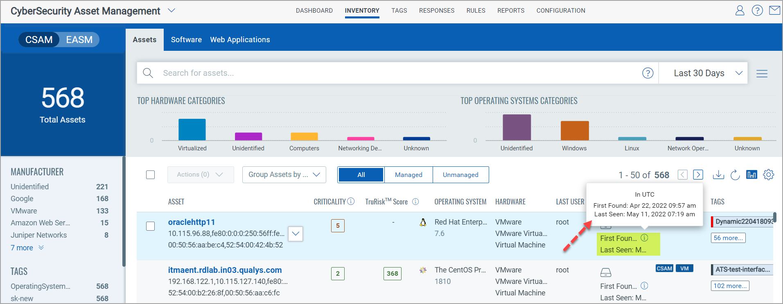Click the 56 more tags button
Image resolution: width=783 pixels, height=304 pixels.
pyautogui.click(x=728, y=238)
